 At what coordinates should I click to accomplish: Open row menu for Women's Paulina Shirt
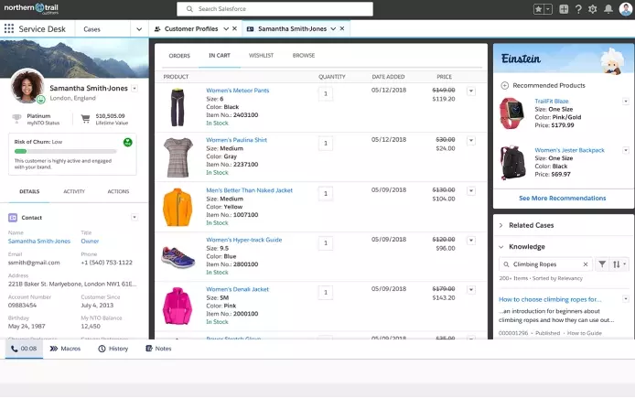(471, 141)
